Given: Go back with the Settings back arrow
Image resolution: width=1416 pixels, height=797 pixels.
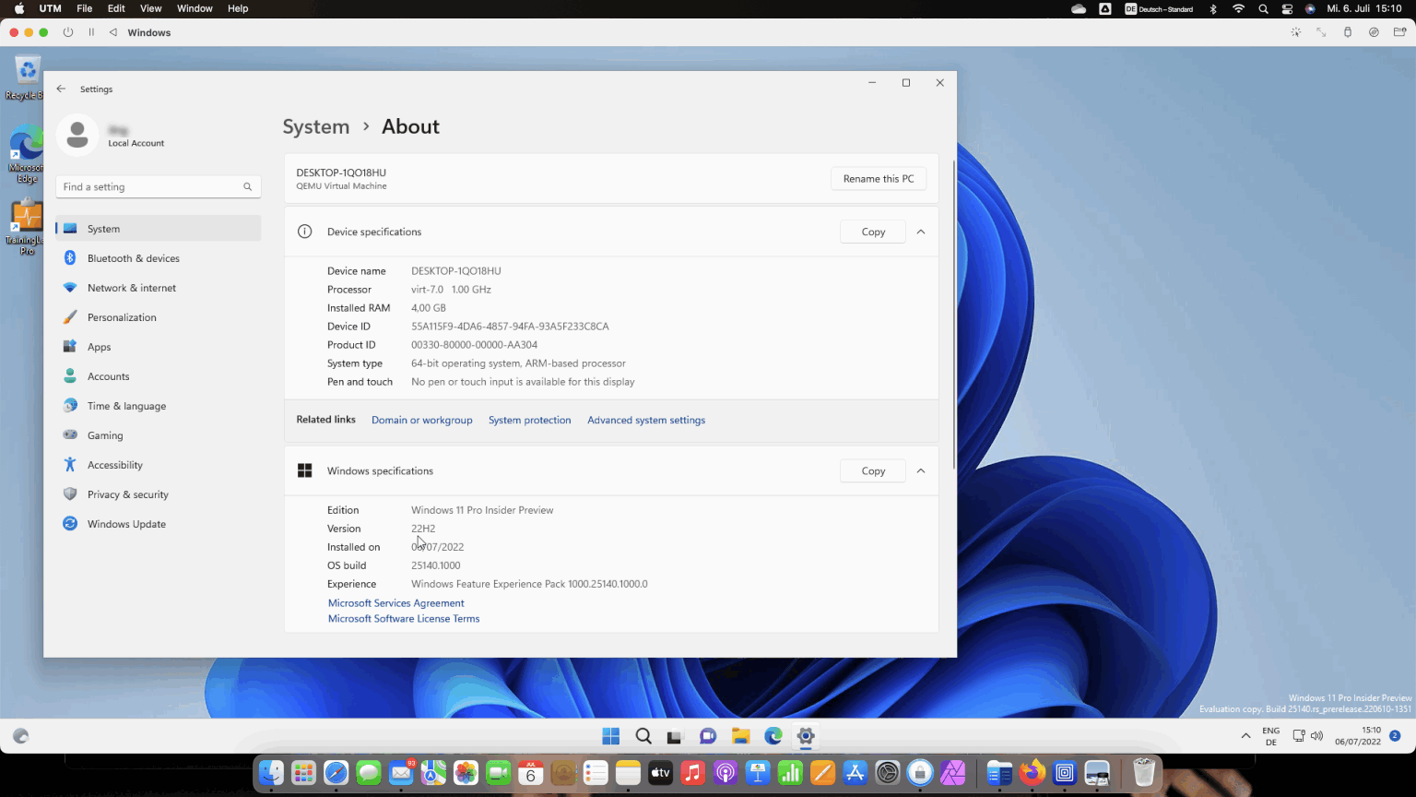Looking at the screenshot, I should [x=61, y=89].
